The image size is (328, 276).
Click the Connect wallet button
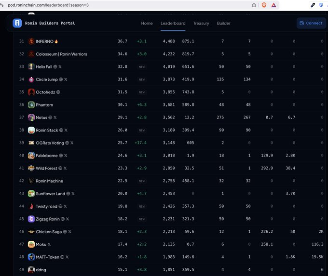[311, 23]
